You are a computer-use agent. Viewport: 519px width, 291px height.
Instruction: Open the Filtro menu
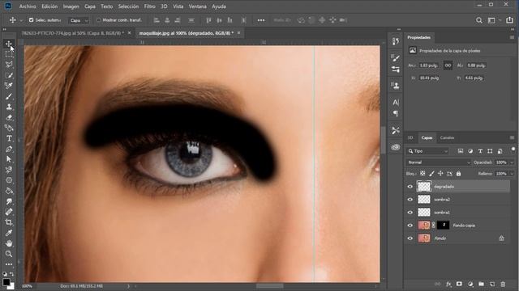149,6
